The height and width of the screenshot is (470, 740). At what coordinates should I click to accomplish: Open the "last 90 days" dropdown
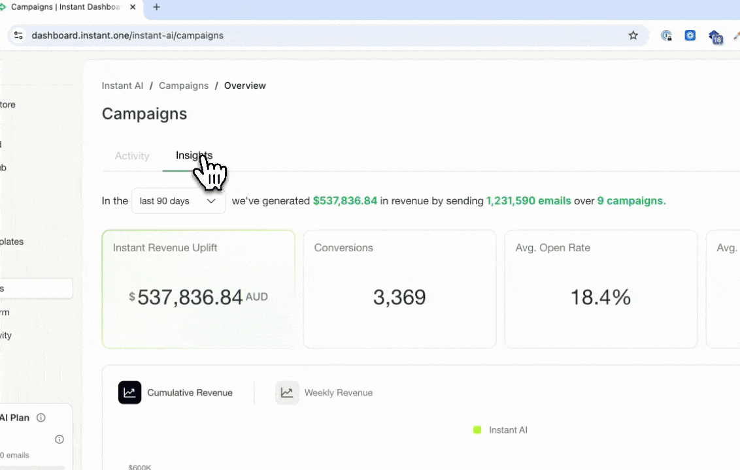click(x=177, y=201)
